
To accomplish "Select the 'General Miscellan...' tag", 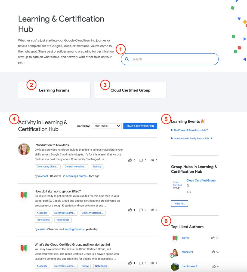I will (75, 167).
